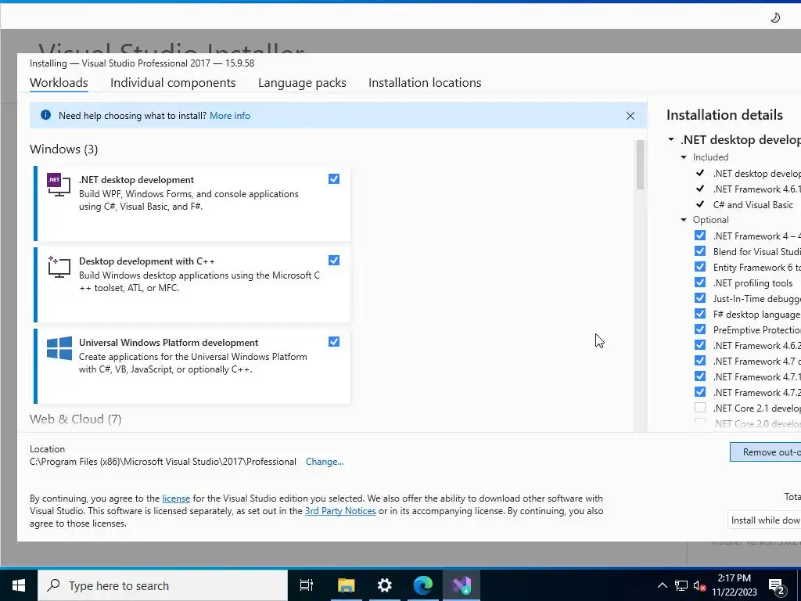The height and width of the screenshot is (601, 801).
Task: Click the network icon in system tray
Action: [x=681, y=585]
